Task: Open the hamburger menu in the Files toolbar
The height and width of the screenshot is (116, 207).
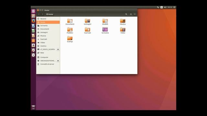Action: pyautogui.click(x=135, y=14)
